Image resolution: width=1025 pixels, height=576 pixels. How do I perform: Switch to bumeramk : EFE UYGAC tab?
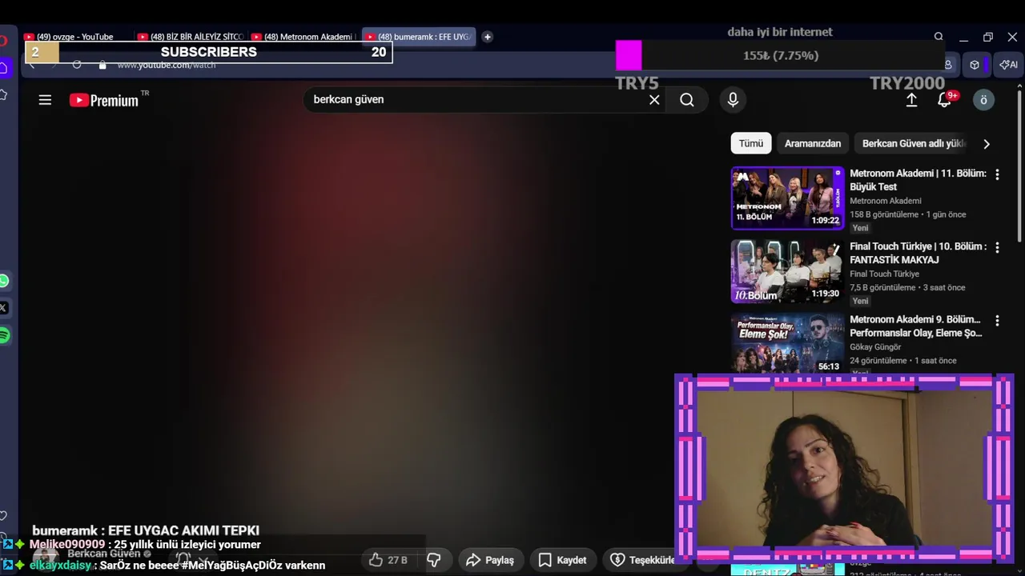point(419,37)
